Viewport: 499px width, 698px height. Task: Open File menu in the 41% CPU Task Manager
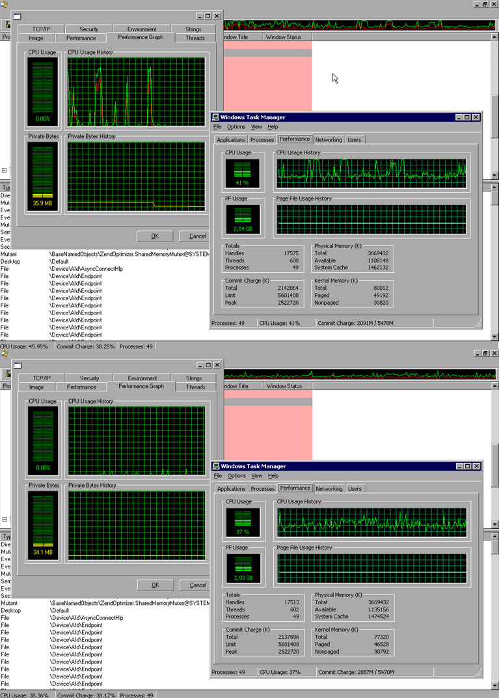click(x=217, y=127)
